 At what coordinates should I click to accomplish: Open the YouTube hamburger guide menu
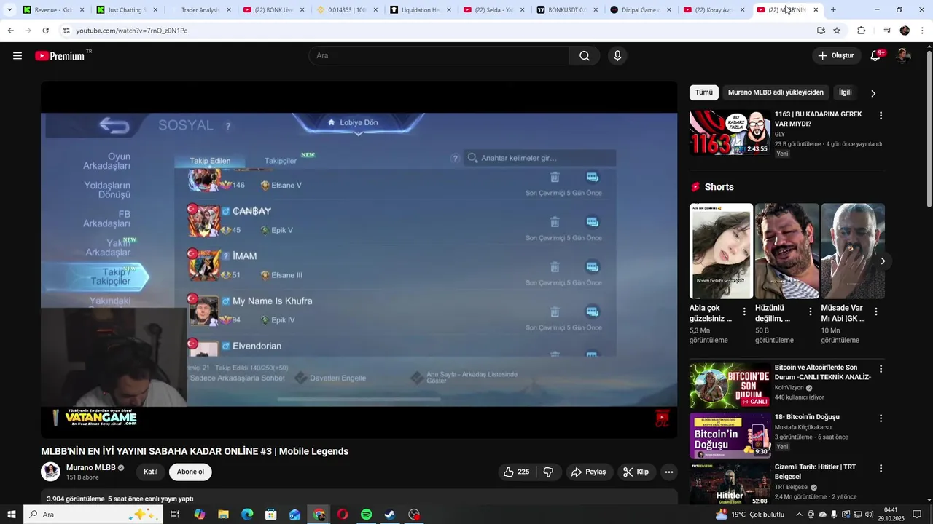click(17, 56)
